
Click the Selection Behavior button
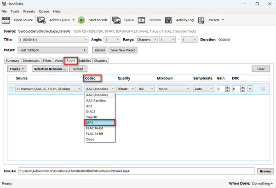50,69
